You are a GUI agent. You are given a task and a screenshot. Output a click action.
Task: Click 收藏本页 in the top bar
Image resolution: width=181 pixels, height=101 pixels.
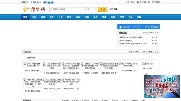(x=25, y=2)
